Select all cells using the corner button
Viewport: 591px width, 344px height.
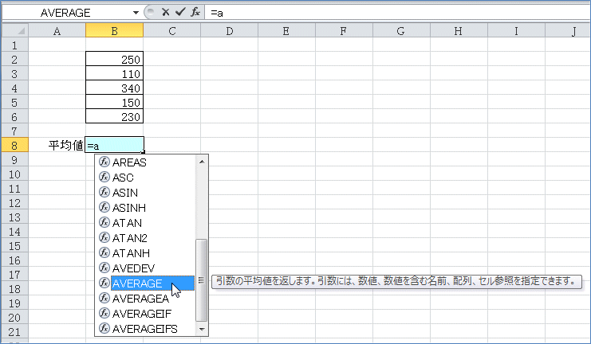click(x=15, y=30)
